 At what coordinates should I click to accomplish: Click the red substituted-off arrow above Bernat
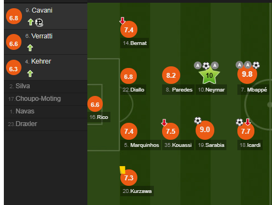click(123, 20)
